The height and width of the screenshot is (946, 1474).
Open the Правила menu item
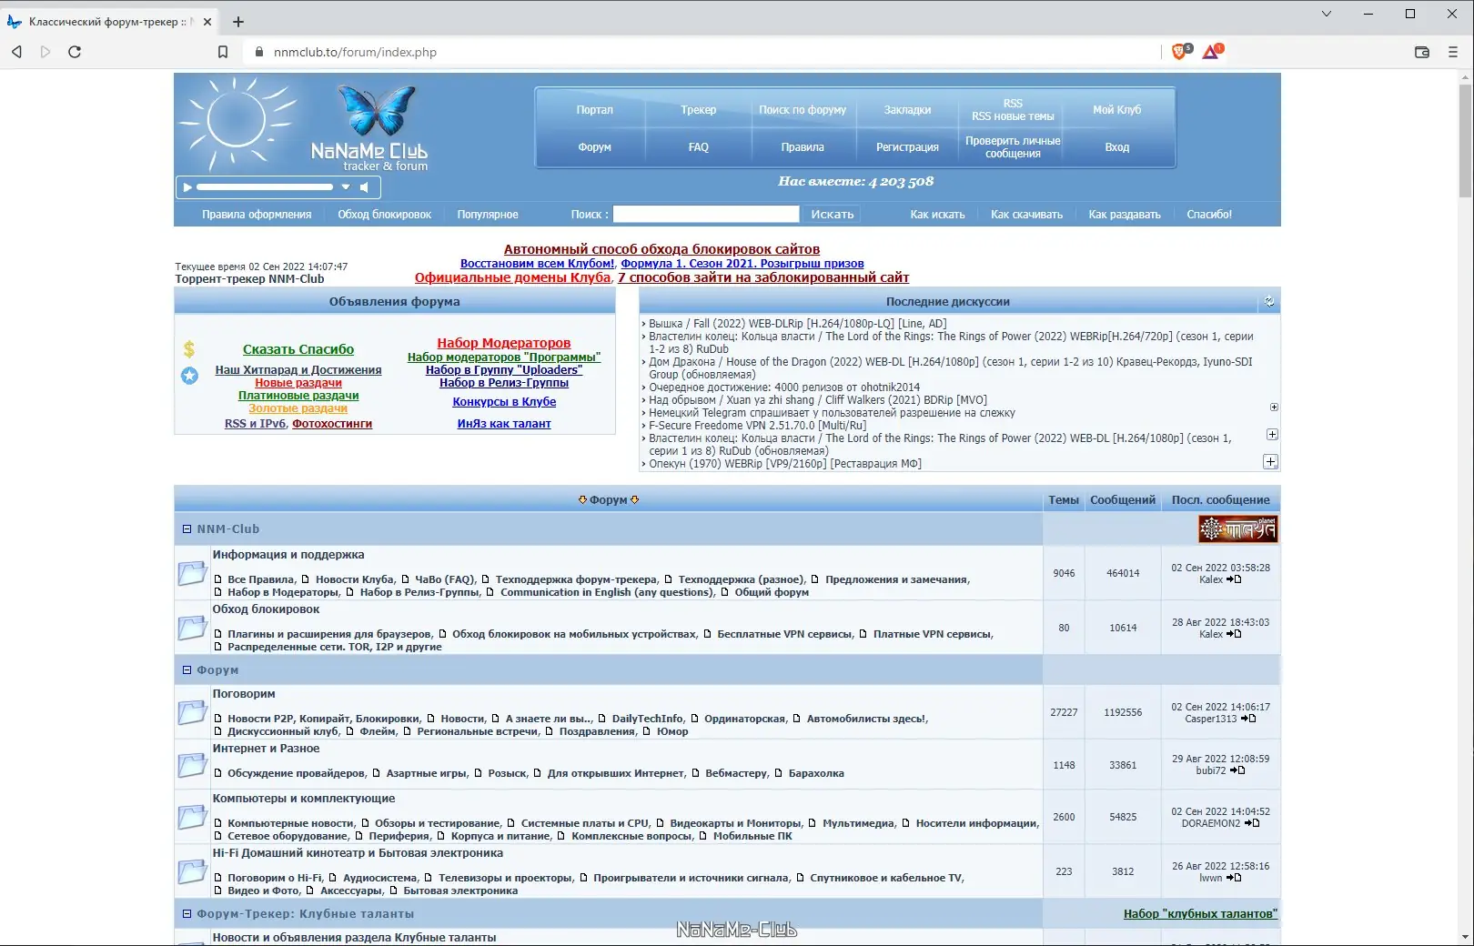pos(803,147)
